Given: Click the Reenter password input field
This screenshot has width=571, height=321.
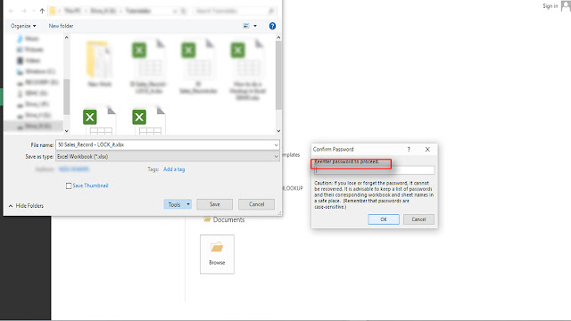Looking at the screenshot, I should [x=375, y=170].
